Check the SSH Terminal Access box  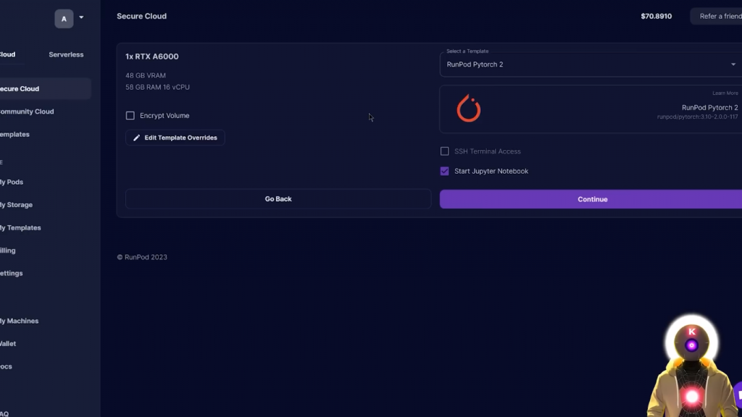[x=445, y=151]
